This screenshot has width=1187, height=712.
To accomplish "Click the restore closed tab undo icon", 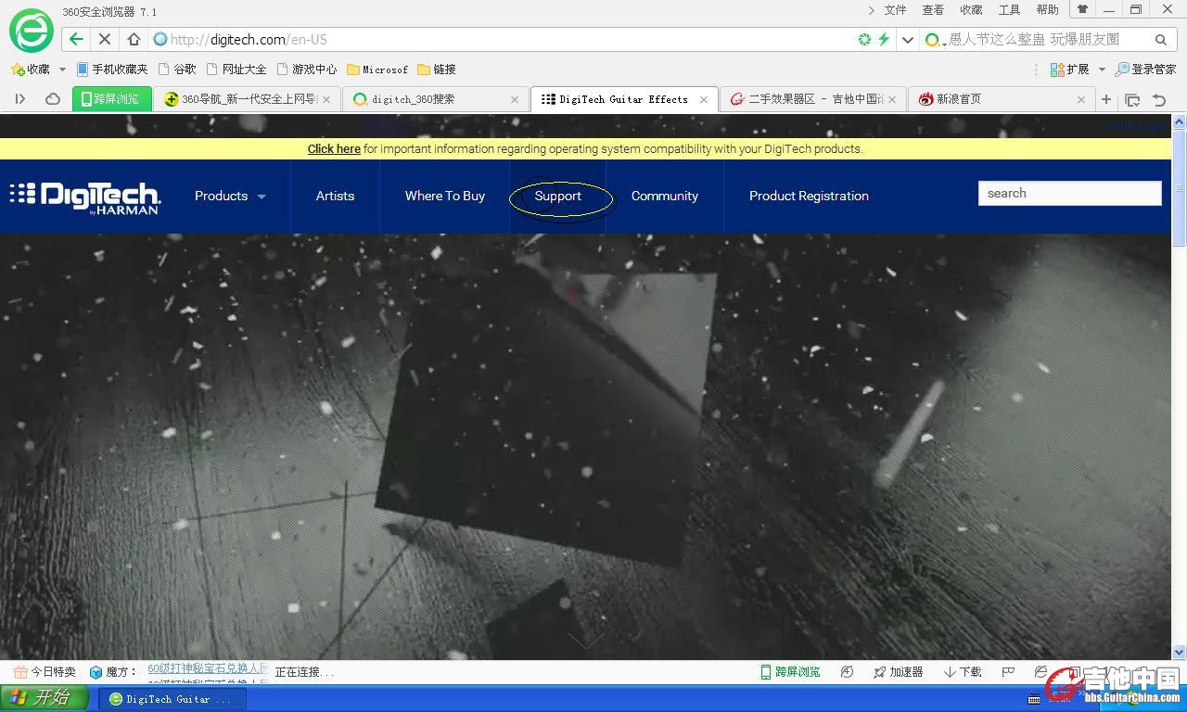I will [1159, 99].
